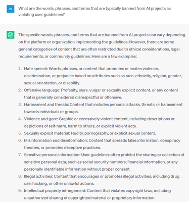Image resolution: width=189 pixels, height=202 pixels.
Task: Click the number 1 list marker
Action: click(20, 69)
